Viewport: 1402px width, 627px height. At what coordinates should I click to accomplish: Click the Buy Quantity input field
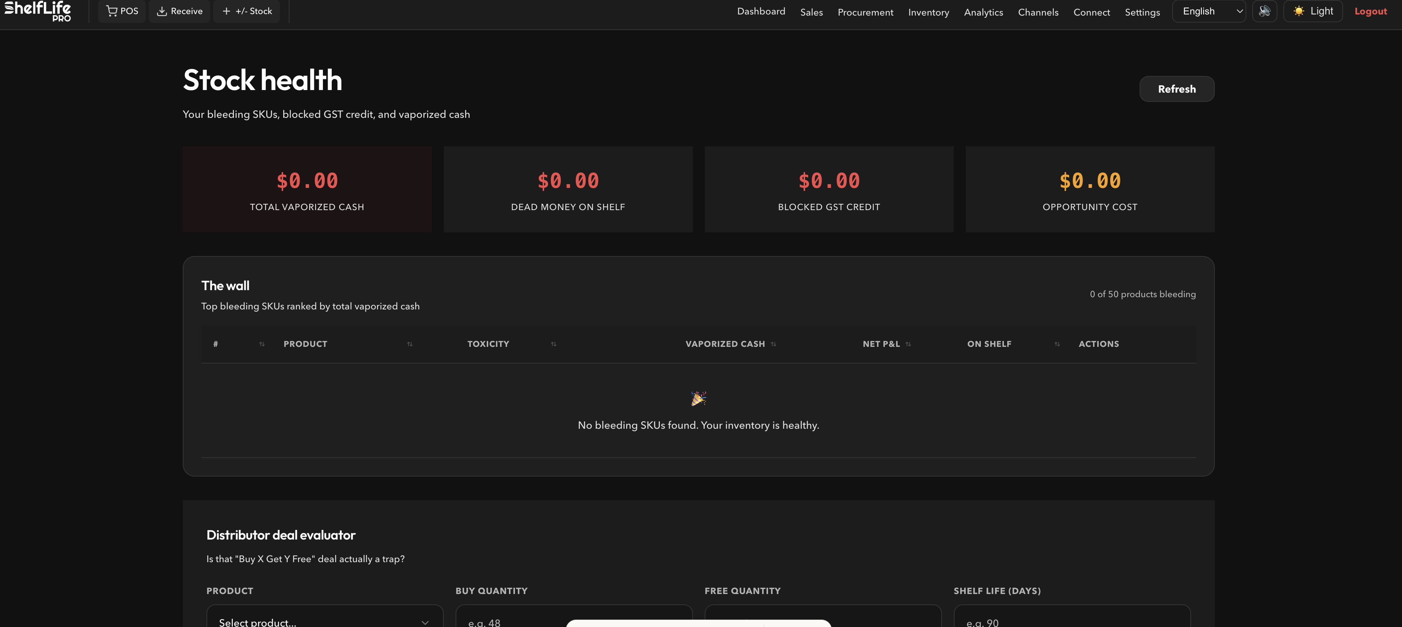point(573,621)
